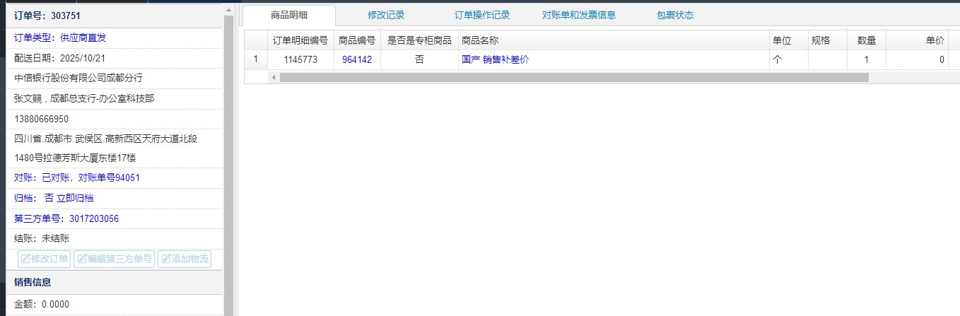Click the left panel's vertical scrollbar

tap(228, 141)
